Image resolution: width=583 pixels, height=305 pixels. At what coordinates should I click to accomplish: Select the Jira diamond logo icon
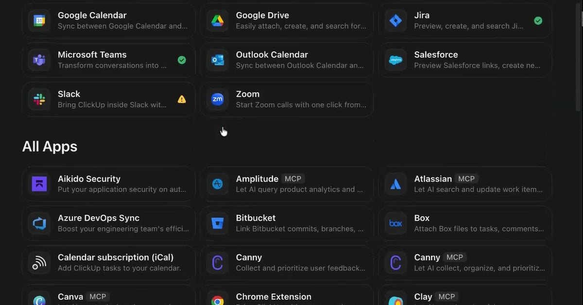point(395,21)
